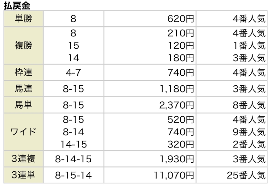Click the 複勝 row label cell
Viewport: 271px width, 191px height.
point(24,45)
